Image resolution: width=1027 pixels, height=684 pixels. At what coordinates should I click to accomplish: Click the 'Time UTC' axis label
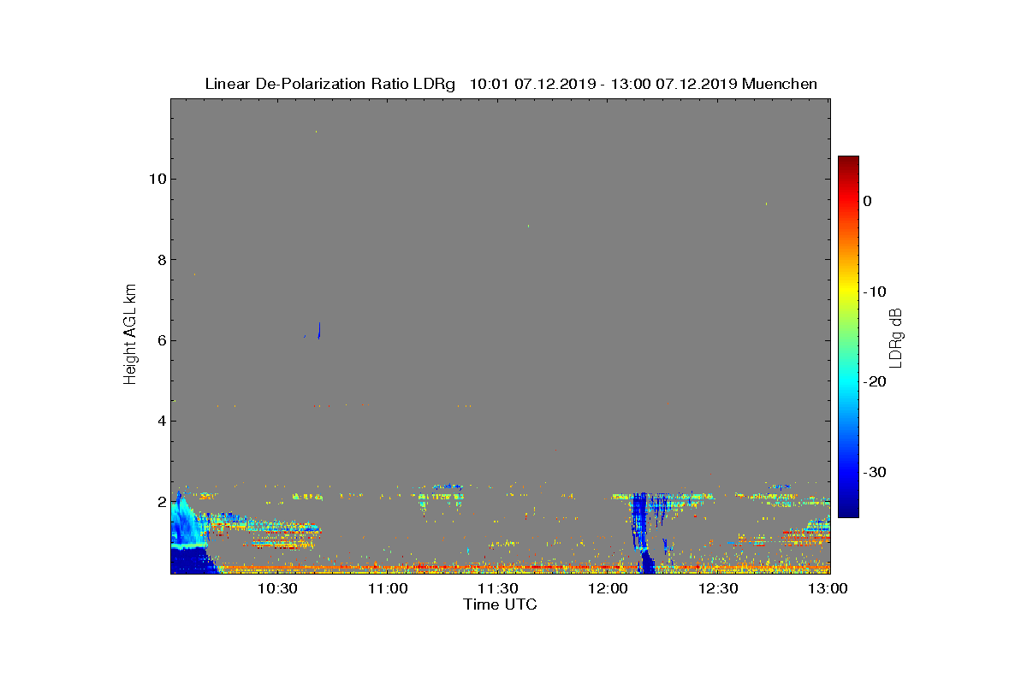point(500,604)
